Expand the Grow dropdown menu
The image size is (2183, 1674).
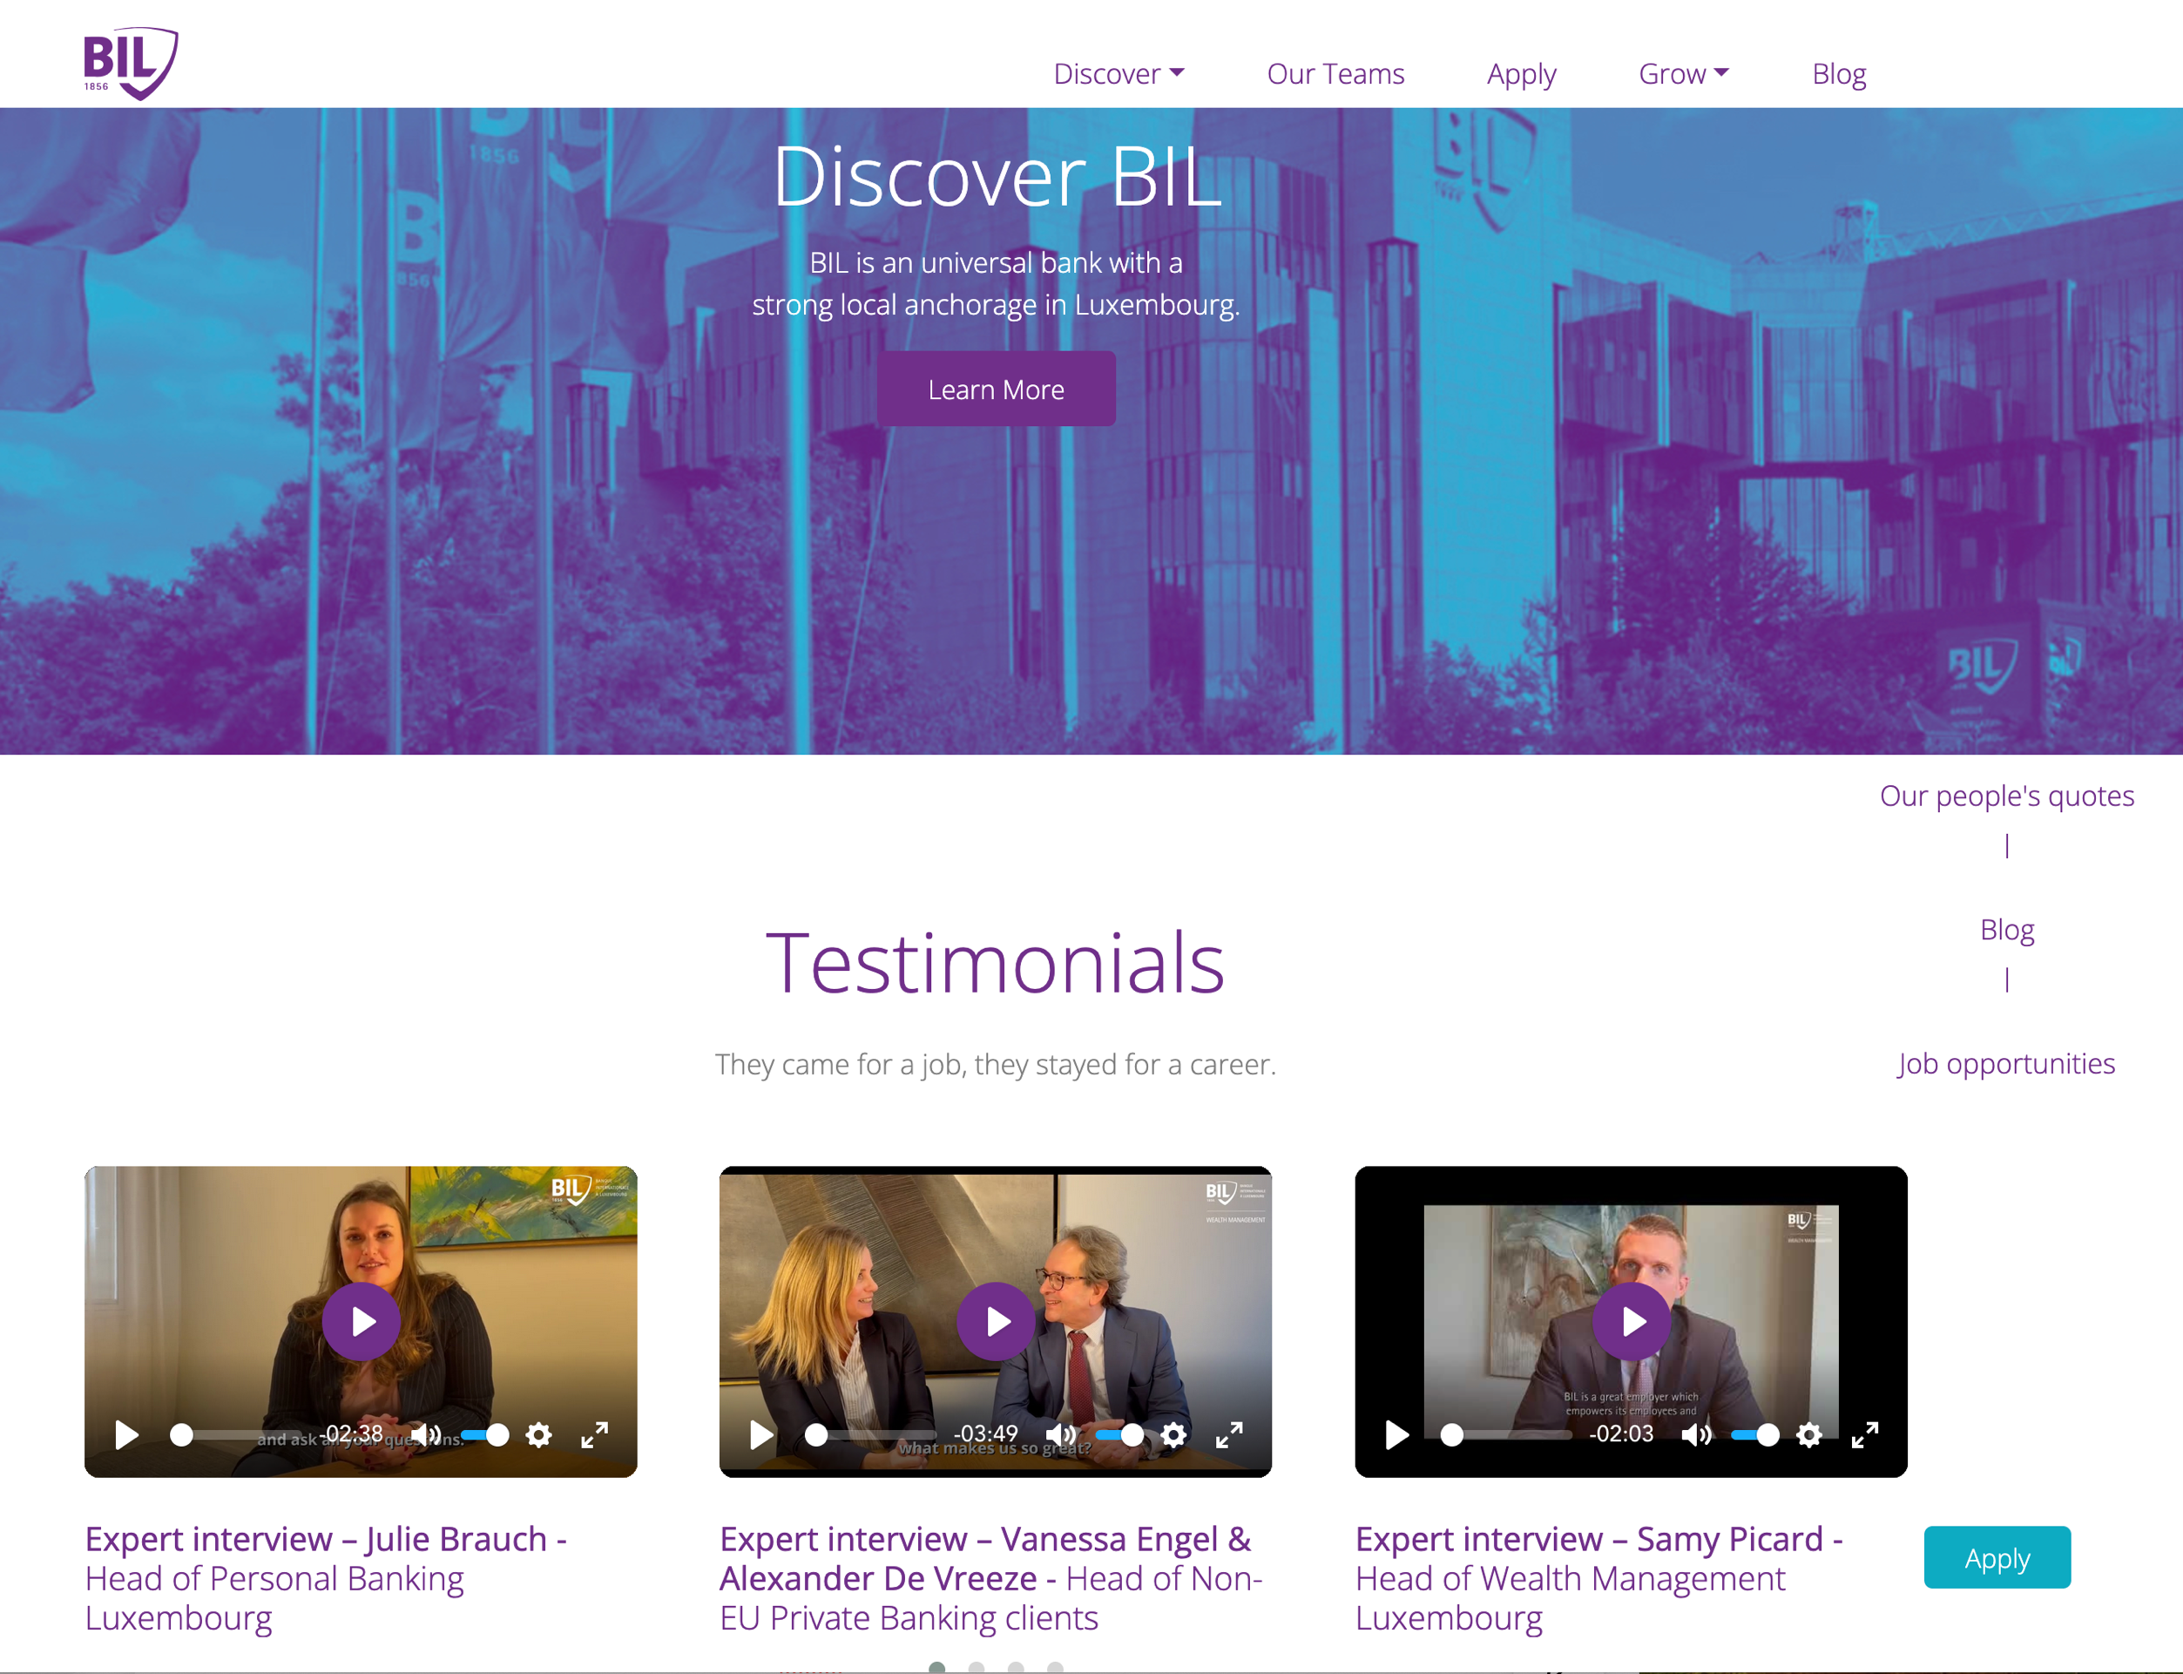tap(1683, 74)
